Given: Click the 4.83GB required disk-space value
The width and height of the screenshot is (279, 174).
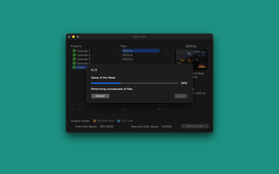Looking at the screenshot, I should point(167,126).
